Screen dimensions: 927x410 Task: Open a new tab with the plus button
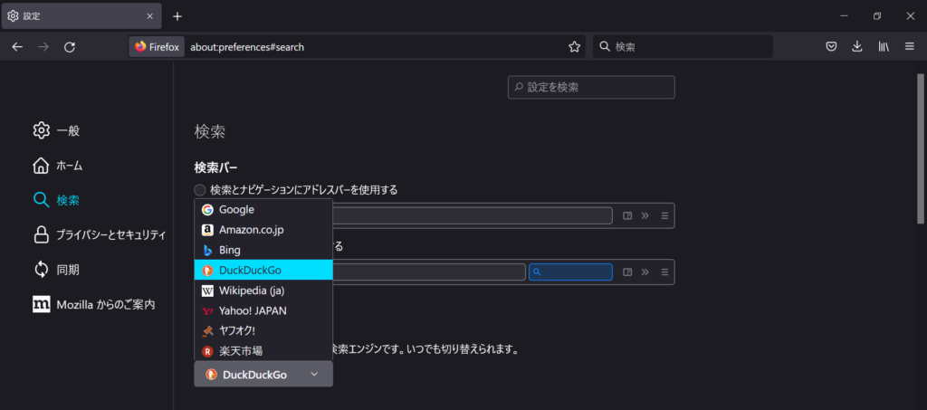click(177, 16)
